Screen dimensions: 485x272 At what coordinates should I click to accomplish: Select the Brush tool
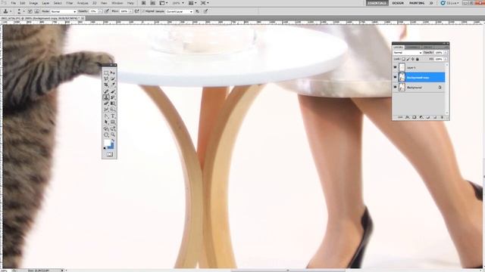click(x=113, y=91)
